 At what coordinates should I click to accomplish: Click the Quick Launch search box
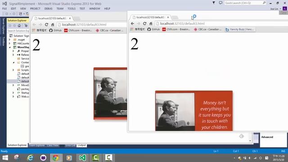click(245, 3)
